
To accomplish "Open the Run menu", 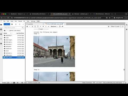I will pyautogui.click(x=16, y=21).
